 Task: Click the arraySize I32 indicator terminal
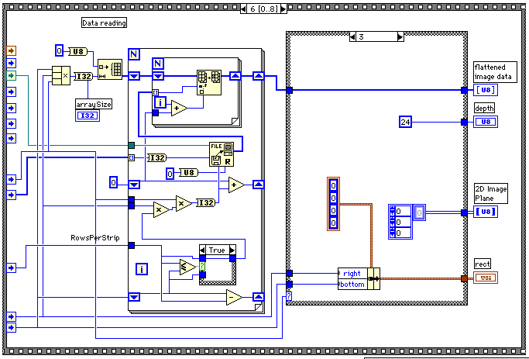point(88,116)
